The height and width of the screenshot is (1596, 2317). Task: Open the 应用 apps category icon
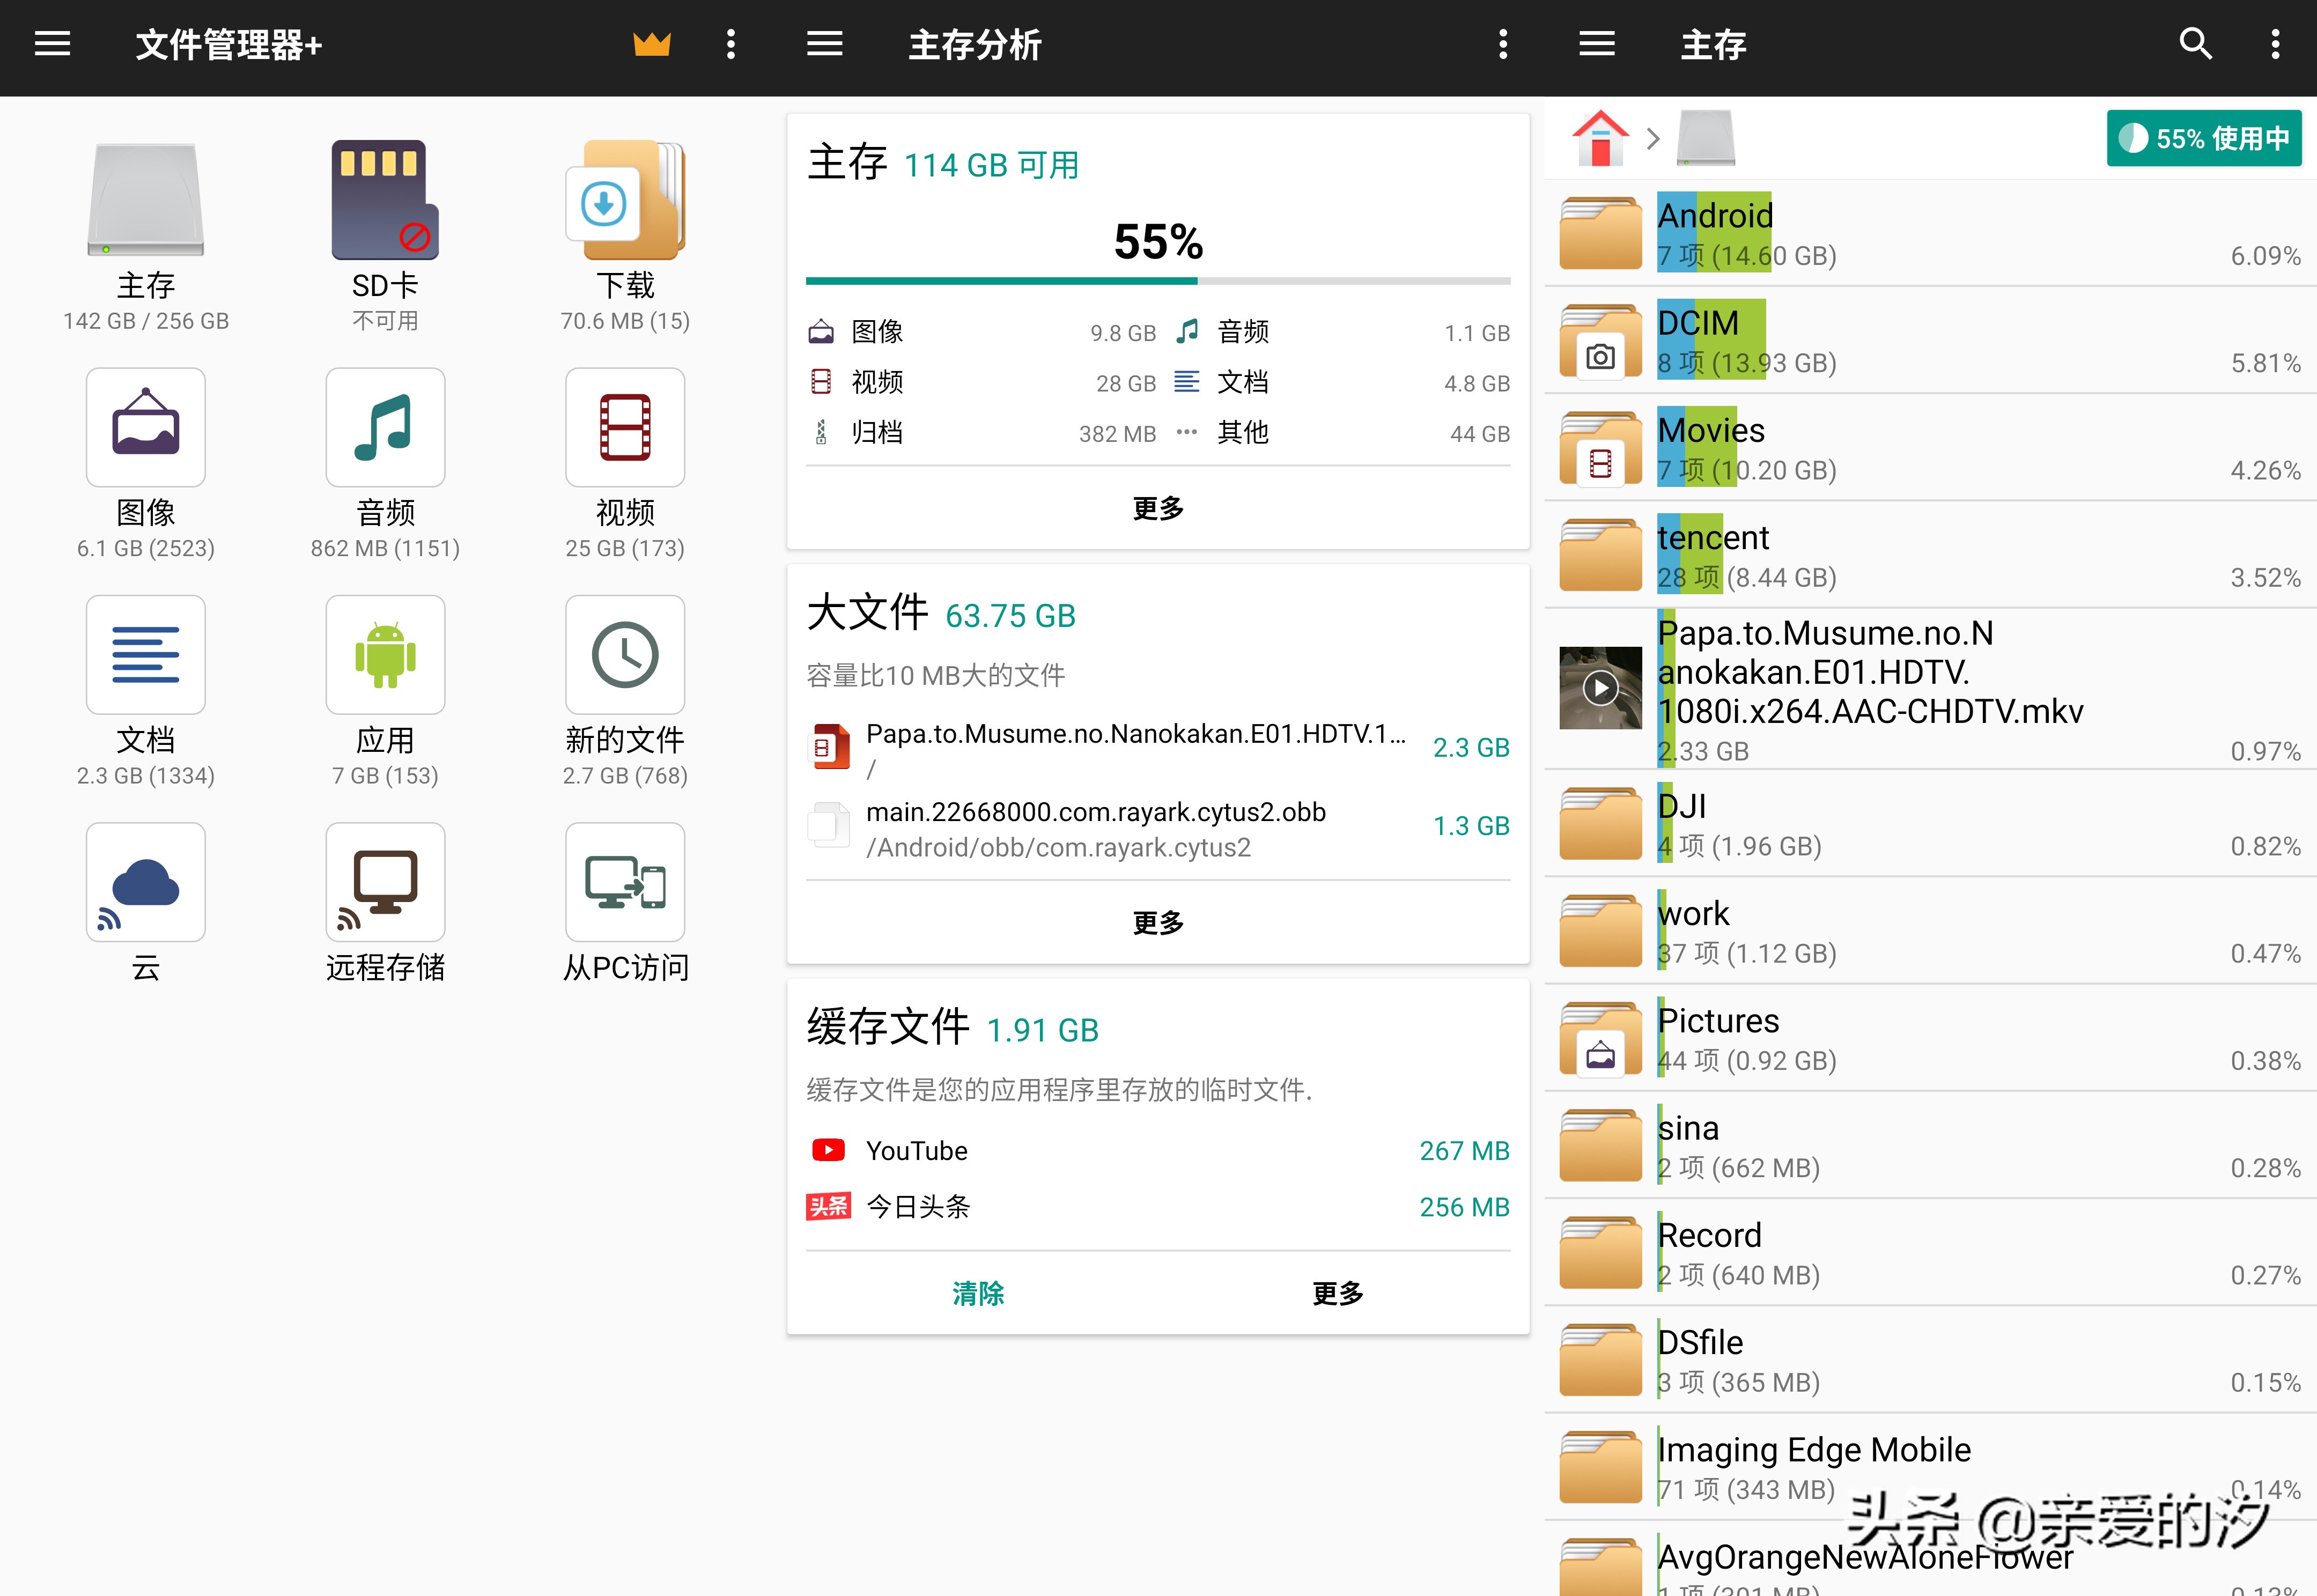tap(385, 656)
